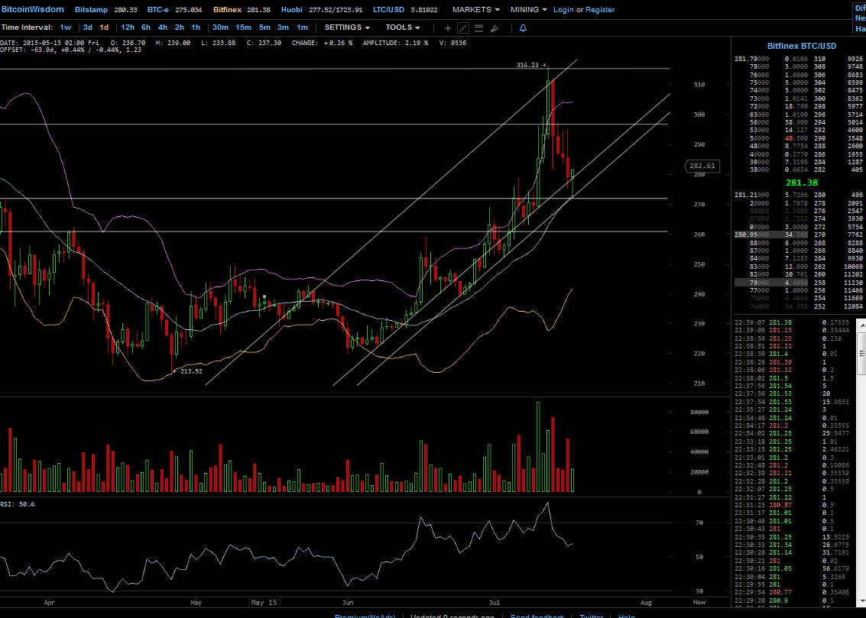This screenshot has width=866, height=618.
Task: Select the 15m interval
Action: 243,27
